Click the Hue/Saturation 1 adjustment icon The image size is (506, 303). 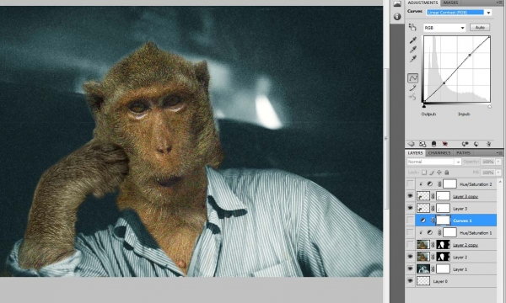coord(430,232)
